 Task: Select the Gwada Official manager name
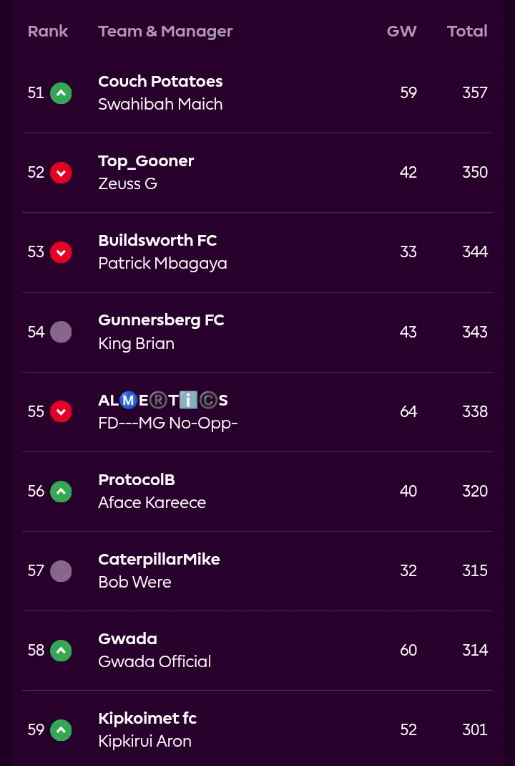tap(154, 661)
